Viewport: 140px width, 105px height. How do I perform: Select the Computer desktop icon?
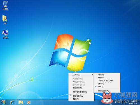5,34
